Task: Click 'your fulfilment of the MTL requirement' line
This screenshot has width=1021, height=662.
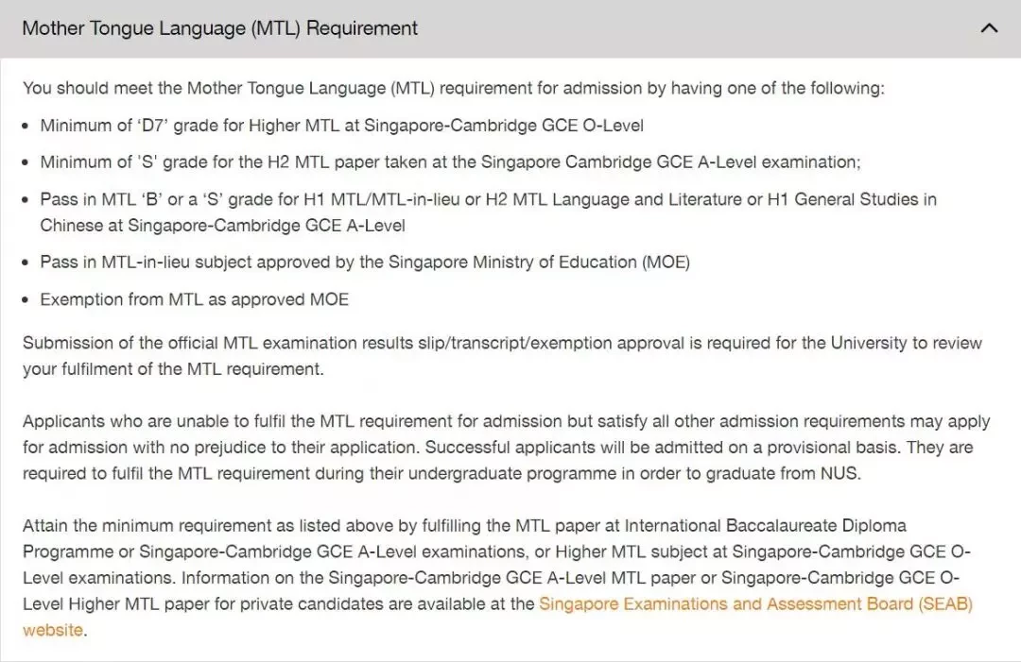Action: (173, 368)
